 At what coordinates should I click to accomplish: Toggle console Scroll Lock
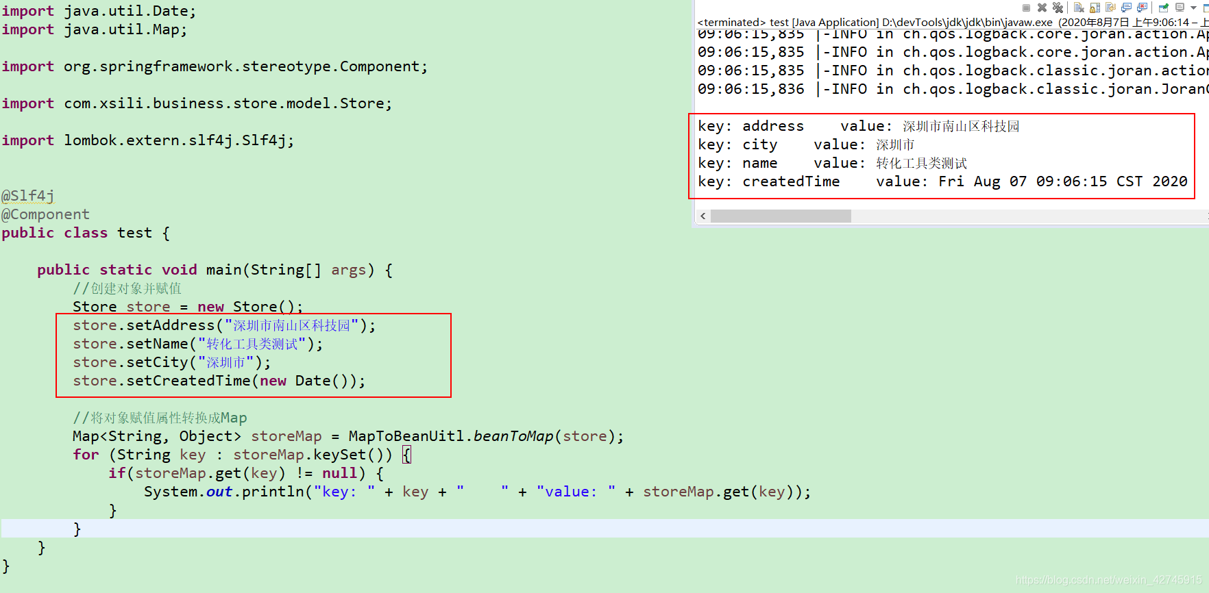click(x=1095, y=8)
